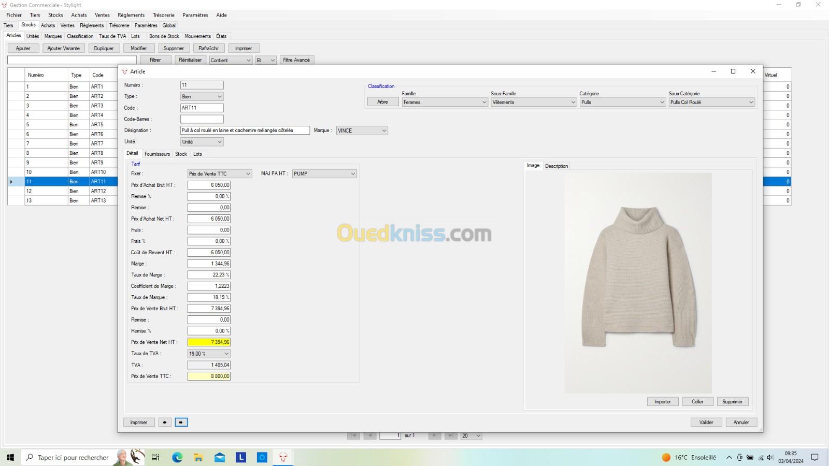Viewport: 829px width, 466px height.
Task: Open Task View in taskbar
Action: 155,457
